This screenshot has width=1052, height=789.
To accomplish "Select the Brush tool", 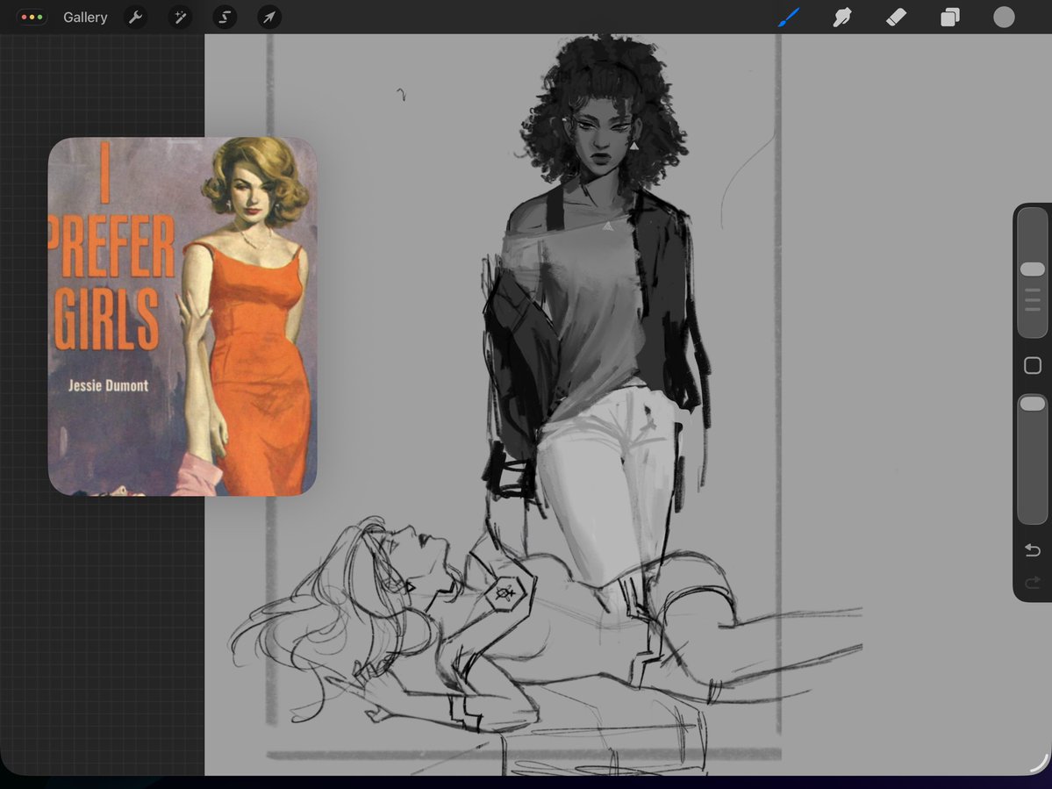I will pyautogui.click(x=789, y=18).
